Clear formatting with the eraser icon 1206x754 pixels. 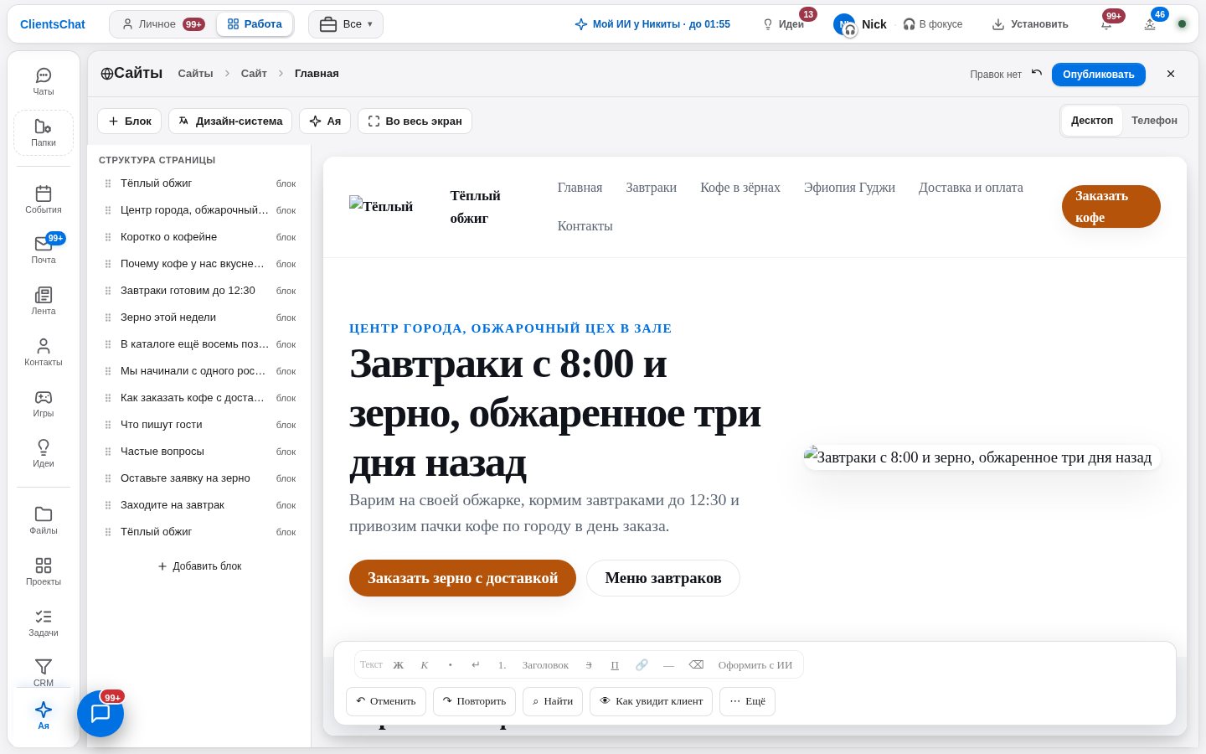(696, 665)
